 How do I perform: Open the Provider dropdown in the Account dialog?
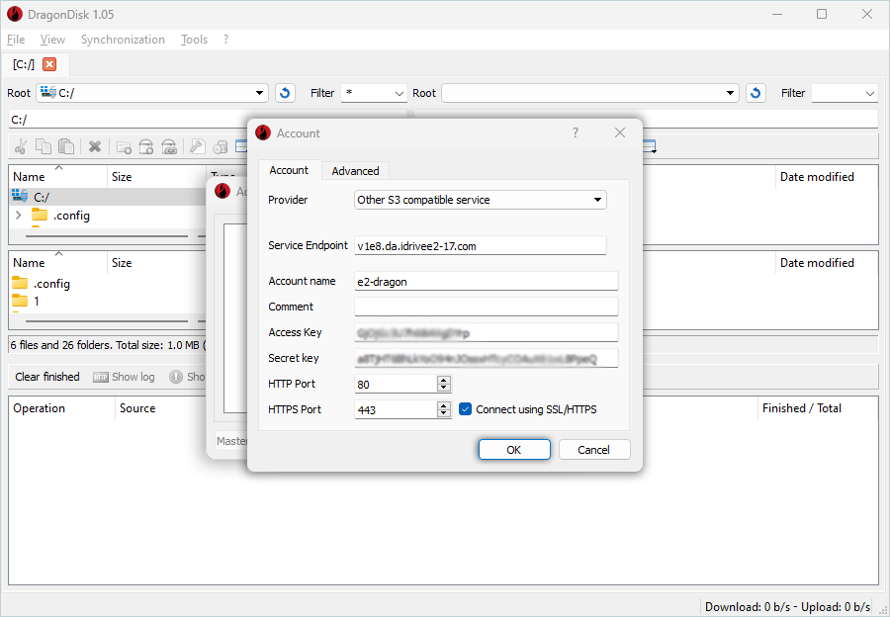tap(481, 200)
